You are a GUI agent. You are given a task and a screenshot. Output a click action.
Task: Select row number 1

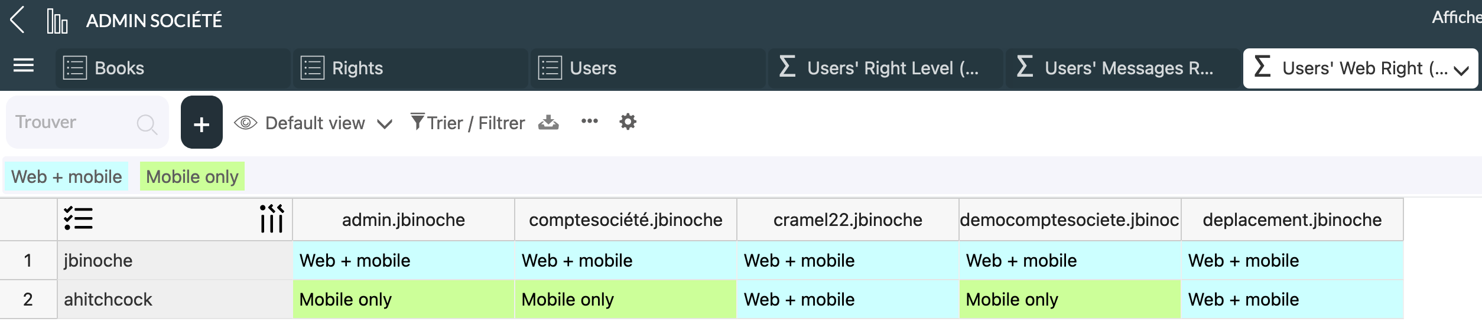[28, 260]
